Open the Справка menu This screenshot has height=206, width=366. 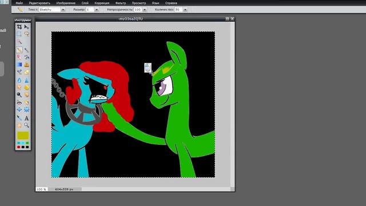(171, 3)
